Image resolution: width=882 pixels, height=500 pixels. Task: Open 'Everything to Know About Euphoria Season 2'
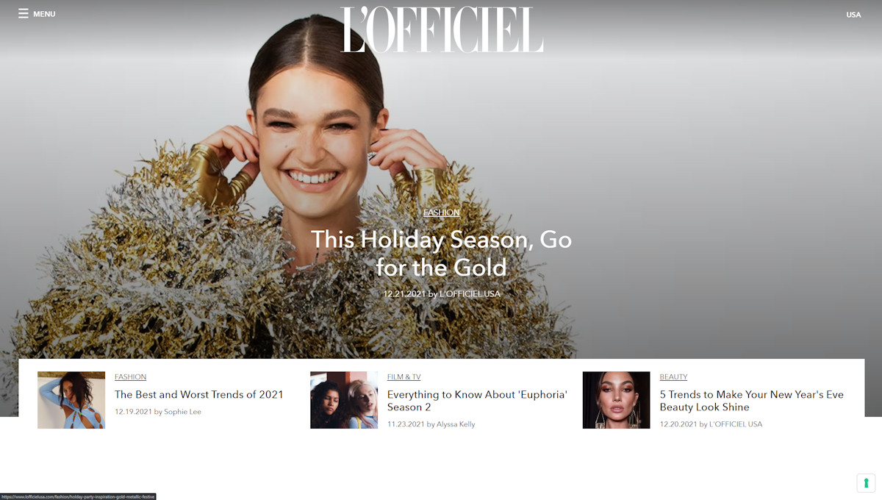tap(477, 401)
